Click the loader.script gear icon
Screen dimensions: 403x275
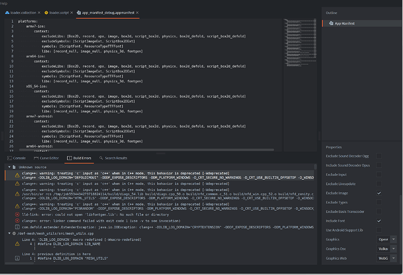pyautogui.click(x=46, y=13)
